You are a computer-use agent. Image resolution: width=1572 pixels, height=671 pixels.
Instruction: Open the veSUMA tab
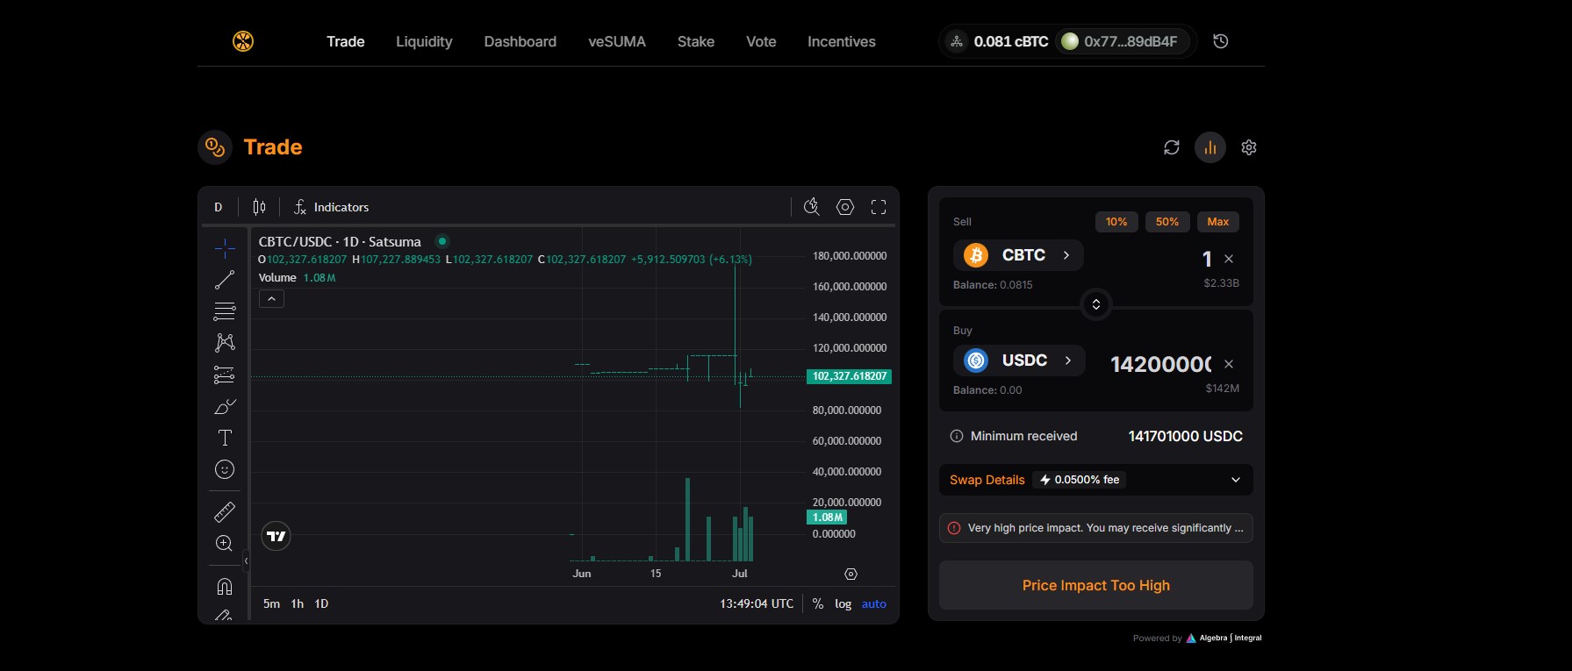pos(616,41)
